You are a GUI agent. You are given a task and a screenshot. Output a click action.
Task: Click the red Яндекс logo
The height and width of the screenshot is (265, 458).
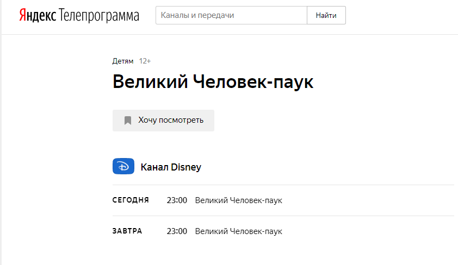[38, 15]
